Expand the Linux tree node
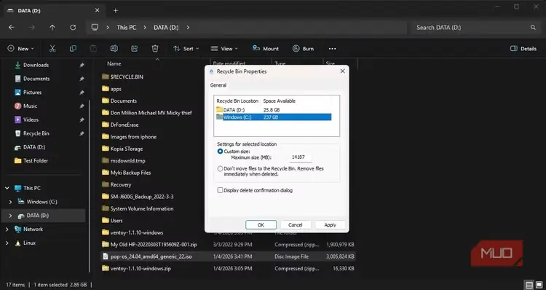This screenshot has width=546, height=290. click(7, 243)
